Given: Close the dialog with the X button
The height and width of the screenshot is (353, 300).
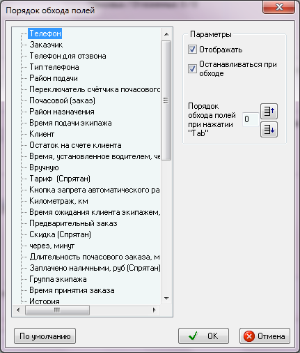Looking at the screenshot, I should (x=278, y=8).
